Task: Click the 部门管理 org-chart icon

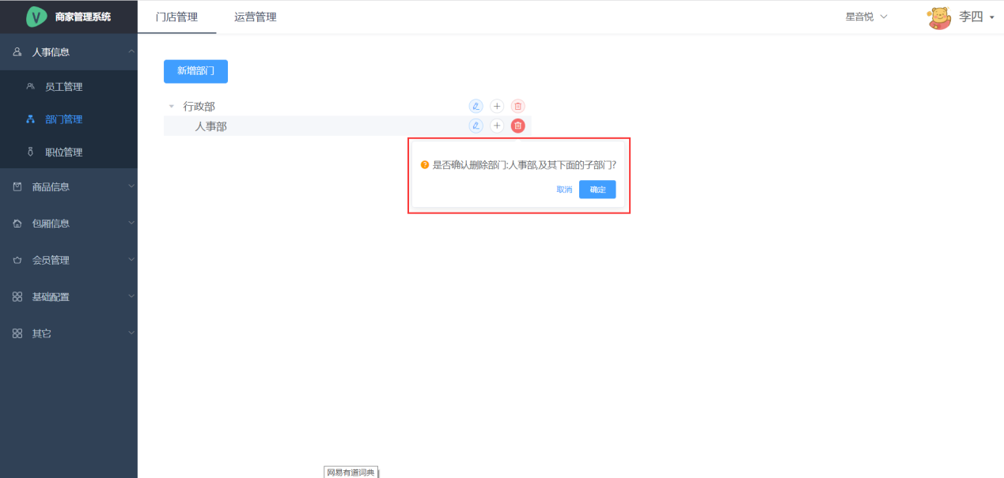Action: point(30,119)
